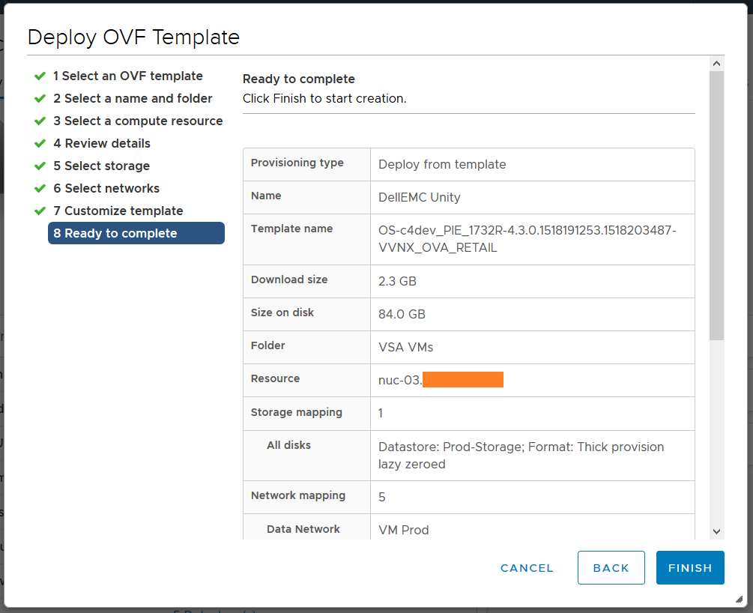Click the 'Data Network' label
This screenshot has height=613, width=753.
click(303, 529)
